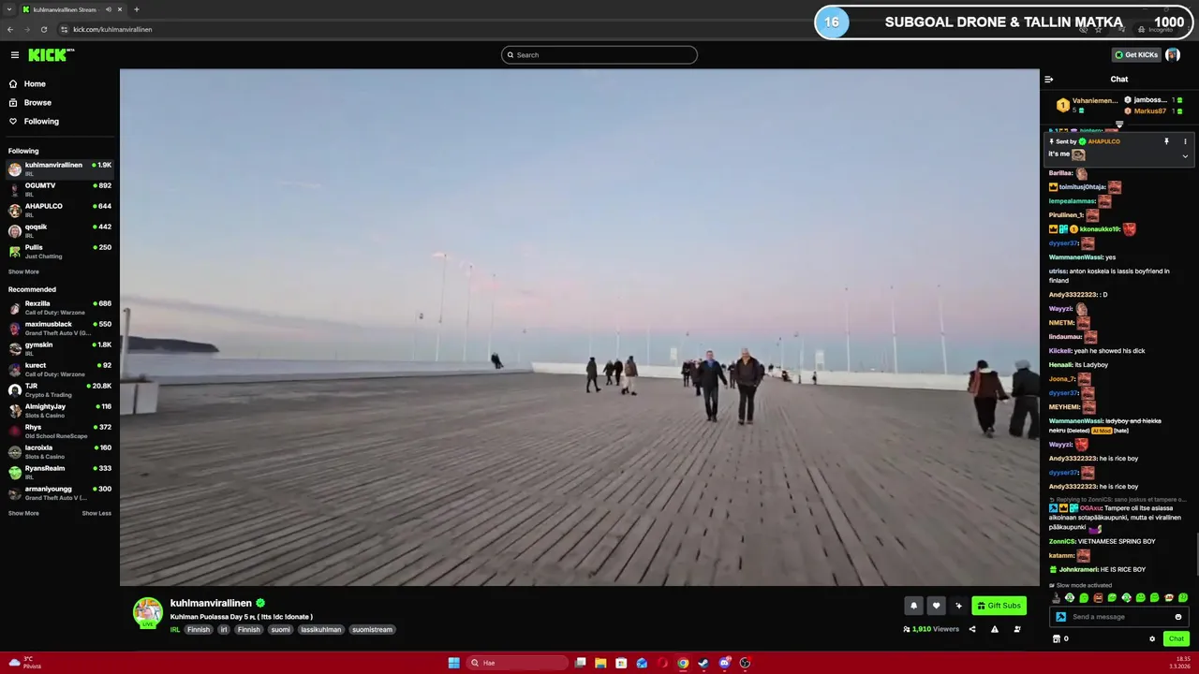Open maximusblack recommended channel
The width and height of the screenshot is (1199, 674).
pyautogui.click(x=60, y=328)
